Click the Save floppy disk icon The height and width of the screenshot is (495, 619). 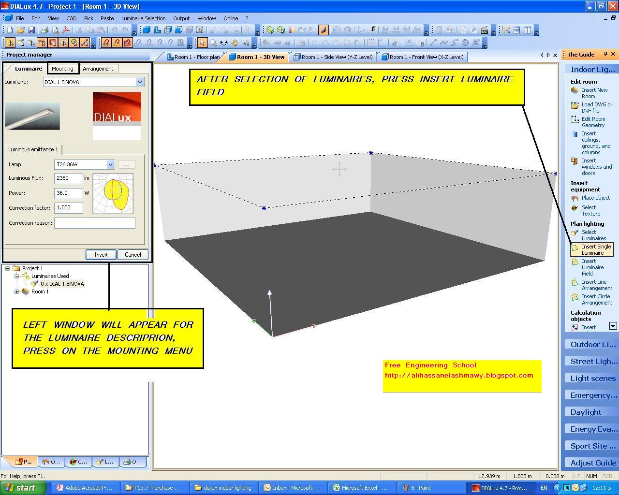point(31,30)
